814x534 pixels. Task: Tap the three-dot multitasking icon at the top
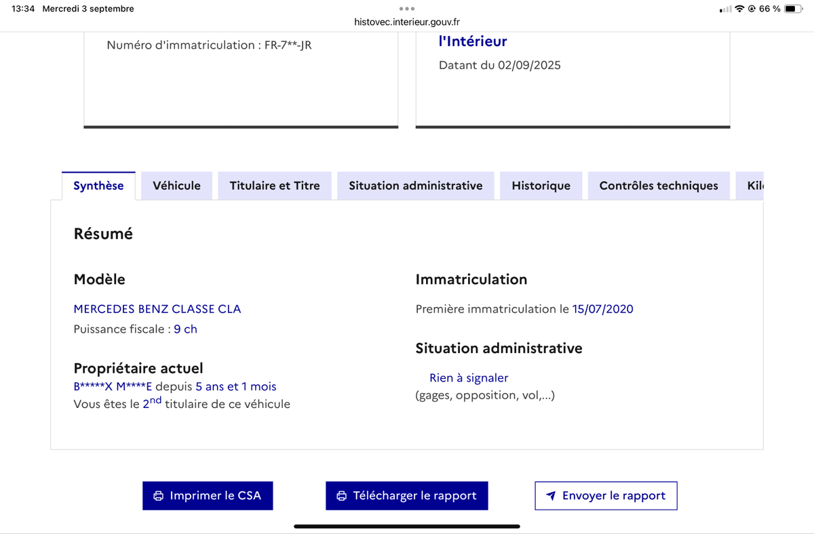[406, 9]
